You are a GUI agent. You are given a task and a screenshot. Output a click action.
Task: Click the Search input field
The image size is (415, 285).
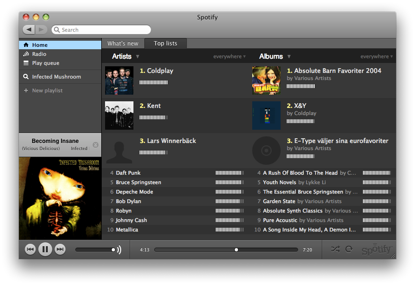(x=101, y=30)
